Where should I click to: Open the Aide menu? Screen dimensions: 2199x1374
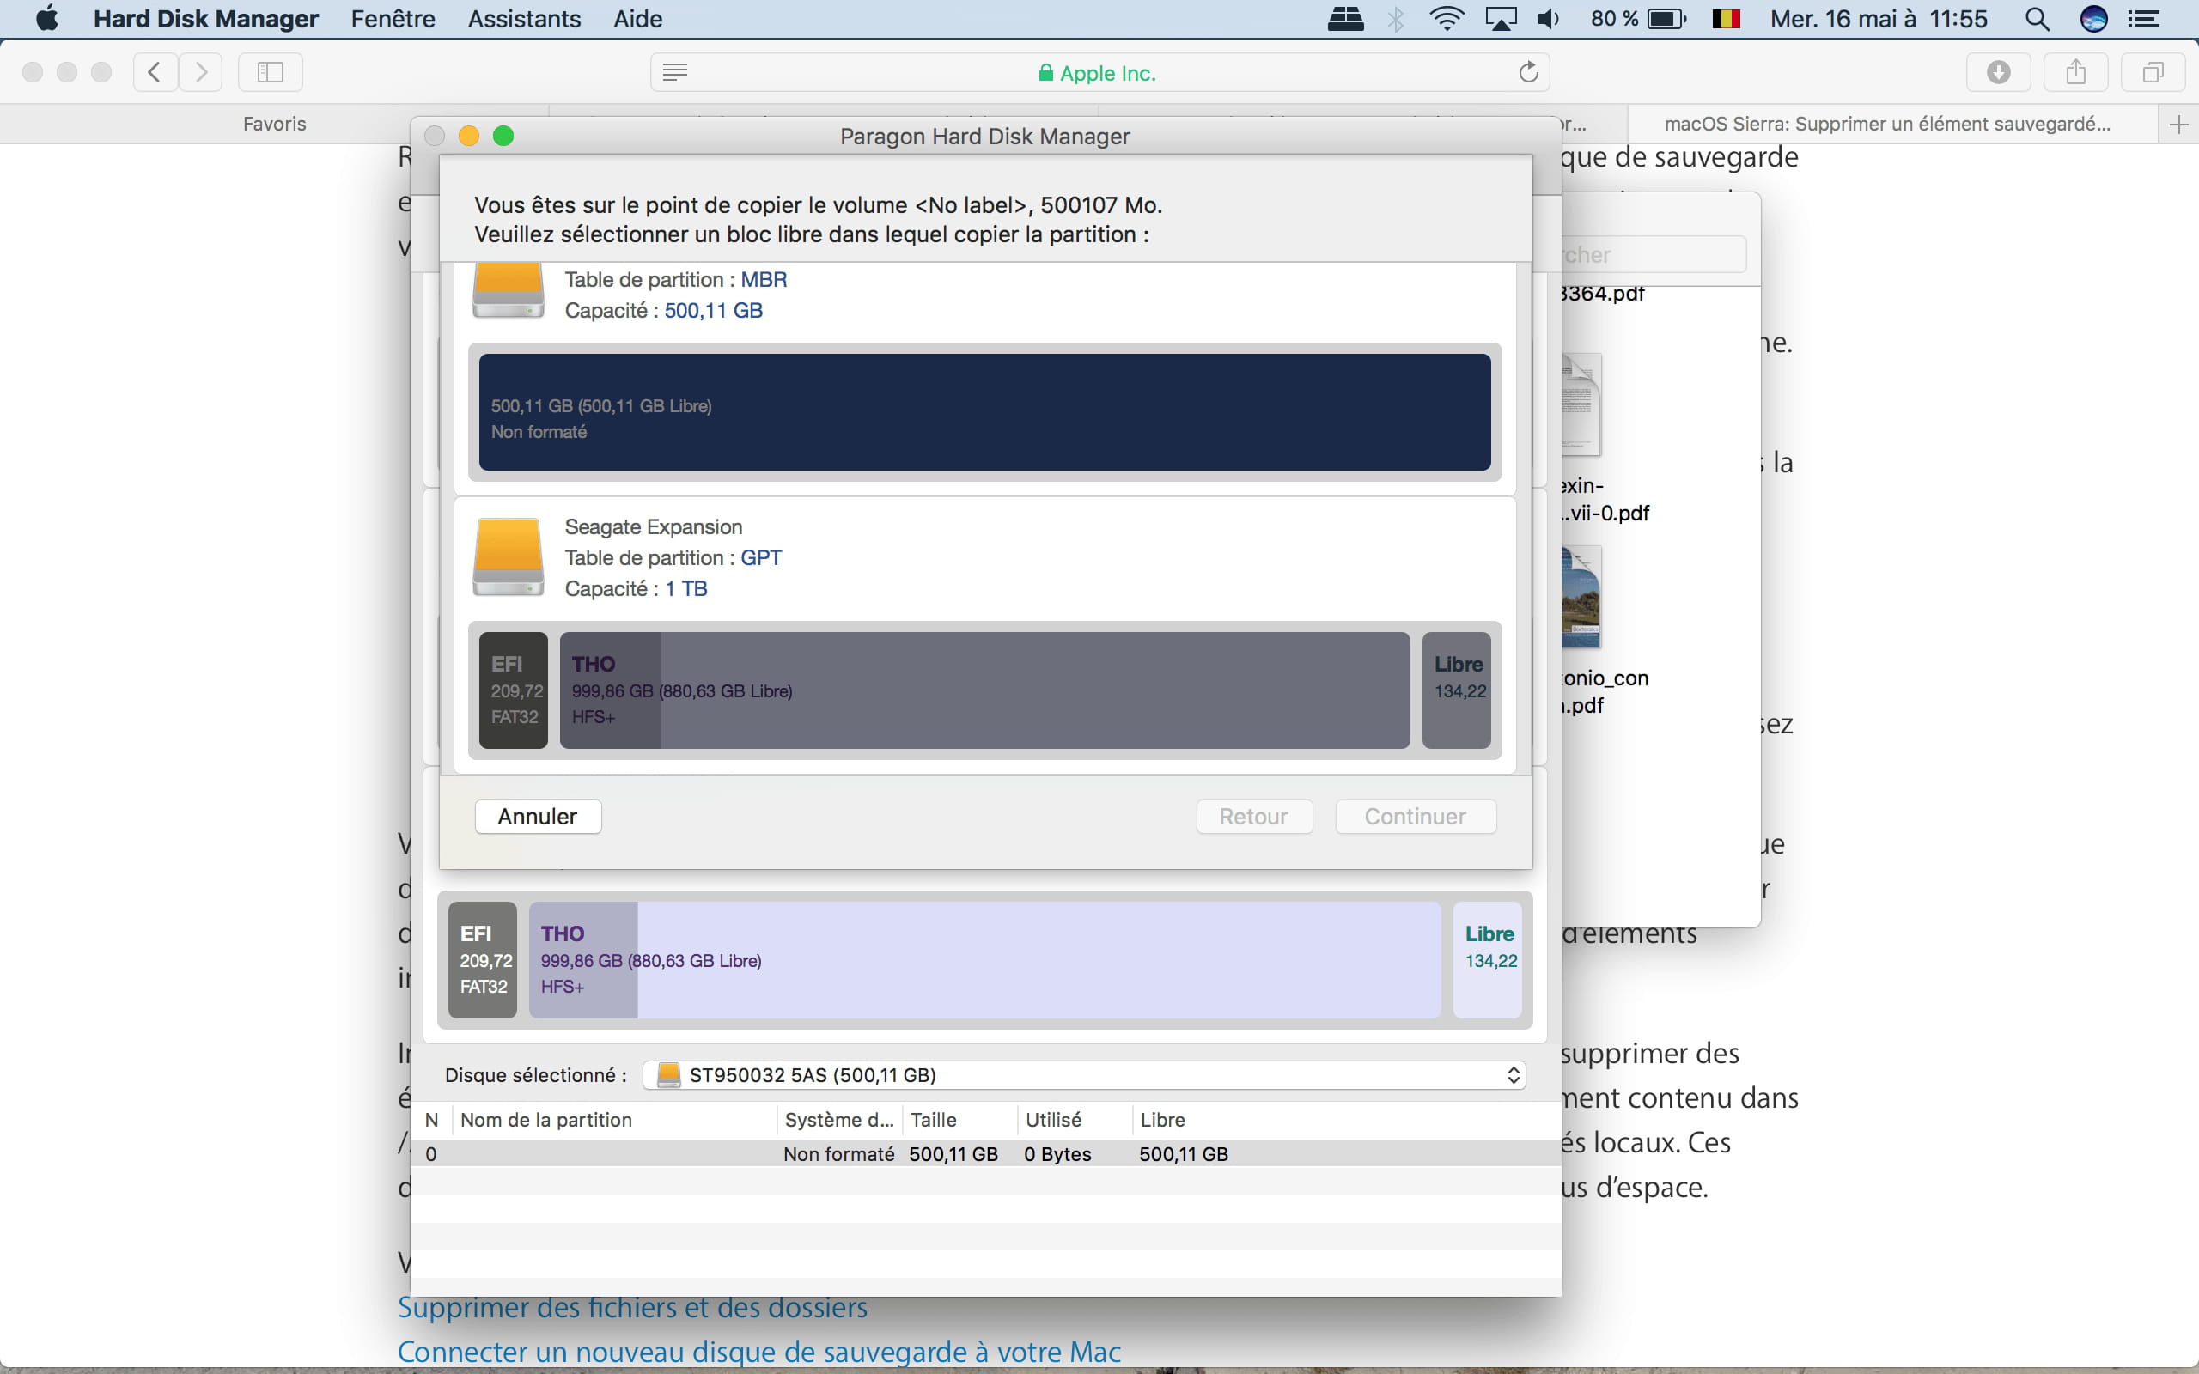[x=637, y=18]
